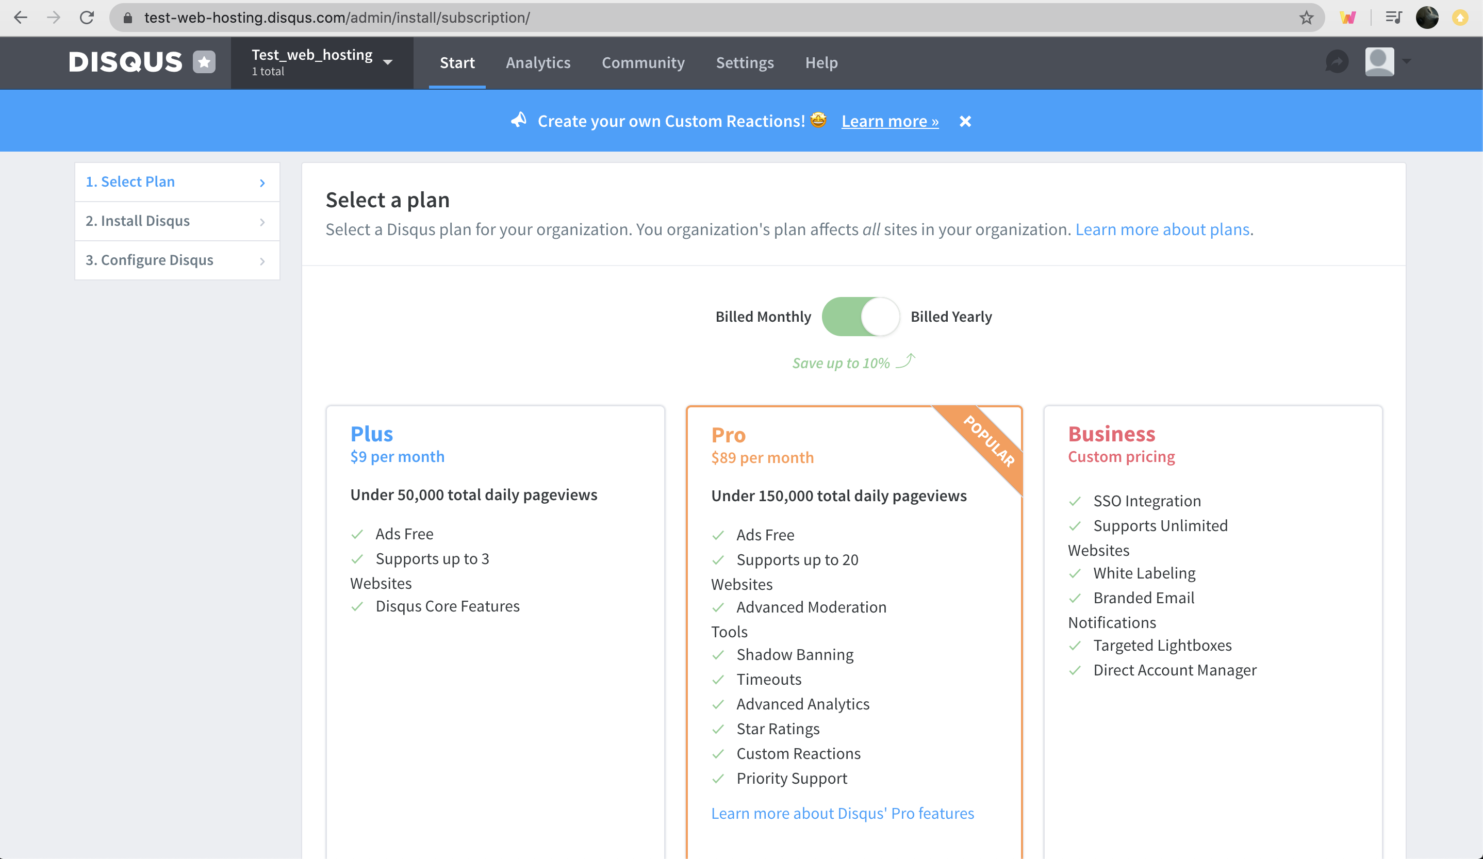Select Billed Yearly label
1483x859 pixels.
(x=951, y=317)
